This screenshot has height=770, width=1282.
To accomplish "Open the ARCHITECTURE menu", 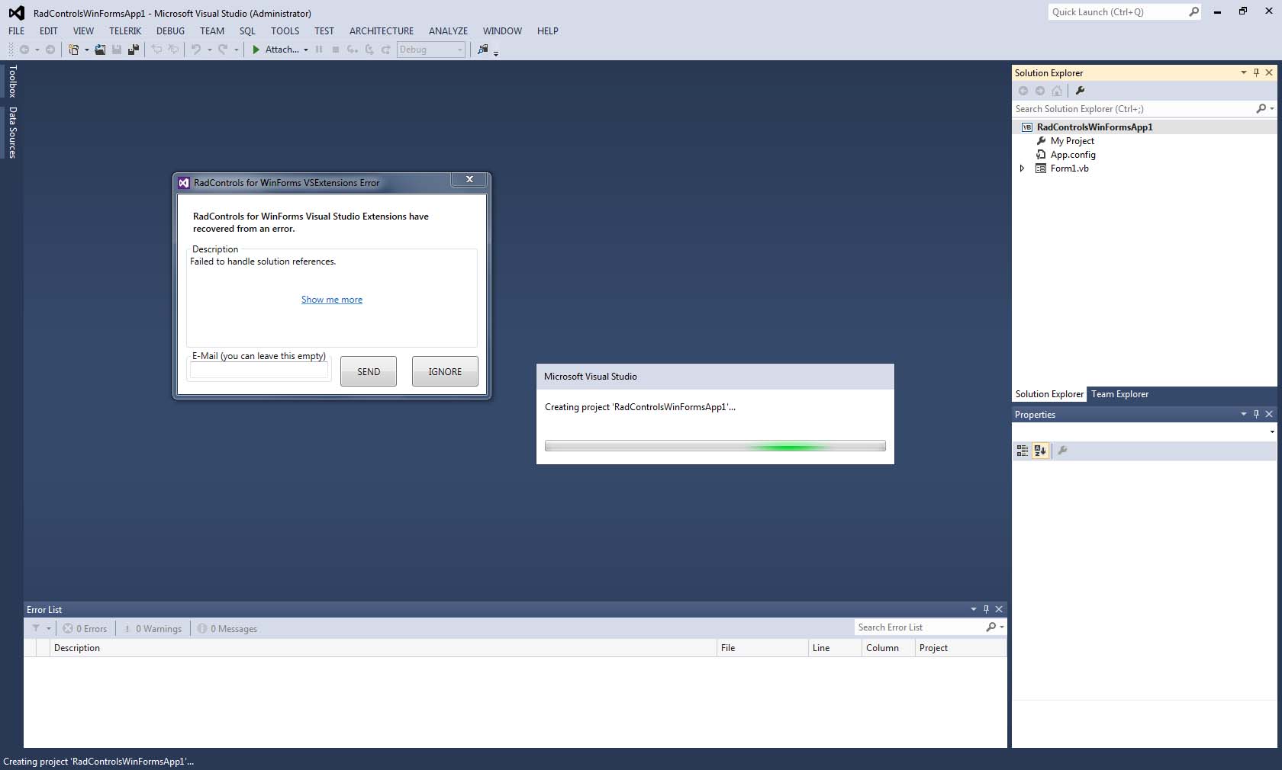I will [x=382, y=31].
